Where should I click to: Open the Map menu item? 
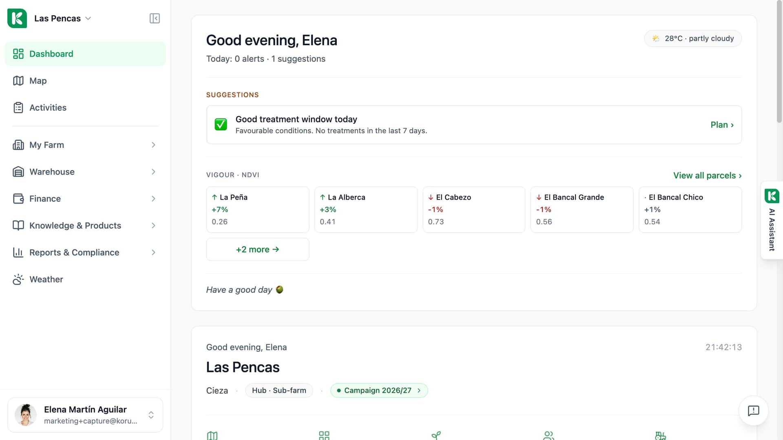tap(85, 81)
